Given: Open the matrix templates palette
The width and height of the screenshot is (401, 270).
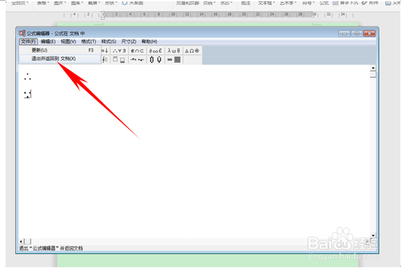Looking at the screenshot, I should pyautogui.click(x=174, y=59).
